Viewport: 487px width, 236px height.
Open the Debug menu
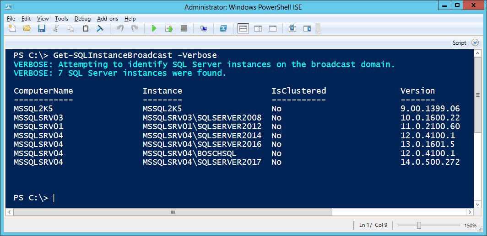(82, 19)
